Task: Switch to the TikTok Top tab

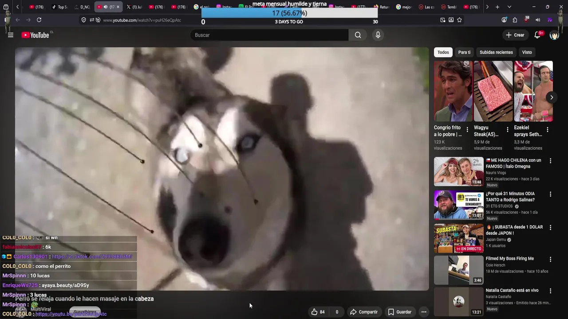Action: click(60, 7)
